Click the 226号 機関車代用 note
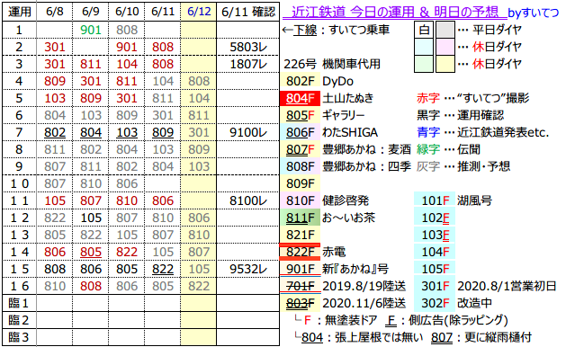 332,64
